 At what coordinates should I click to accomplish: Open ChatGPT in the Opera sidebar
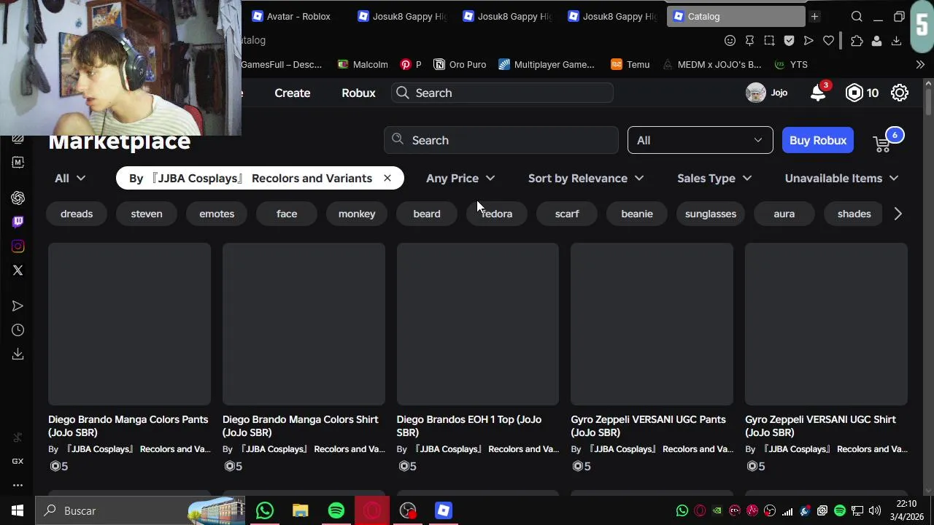point(18,198)
